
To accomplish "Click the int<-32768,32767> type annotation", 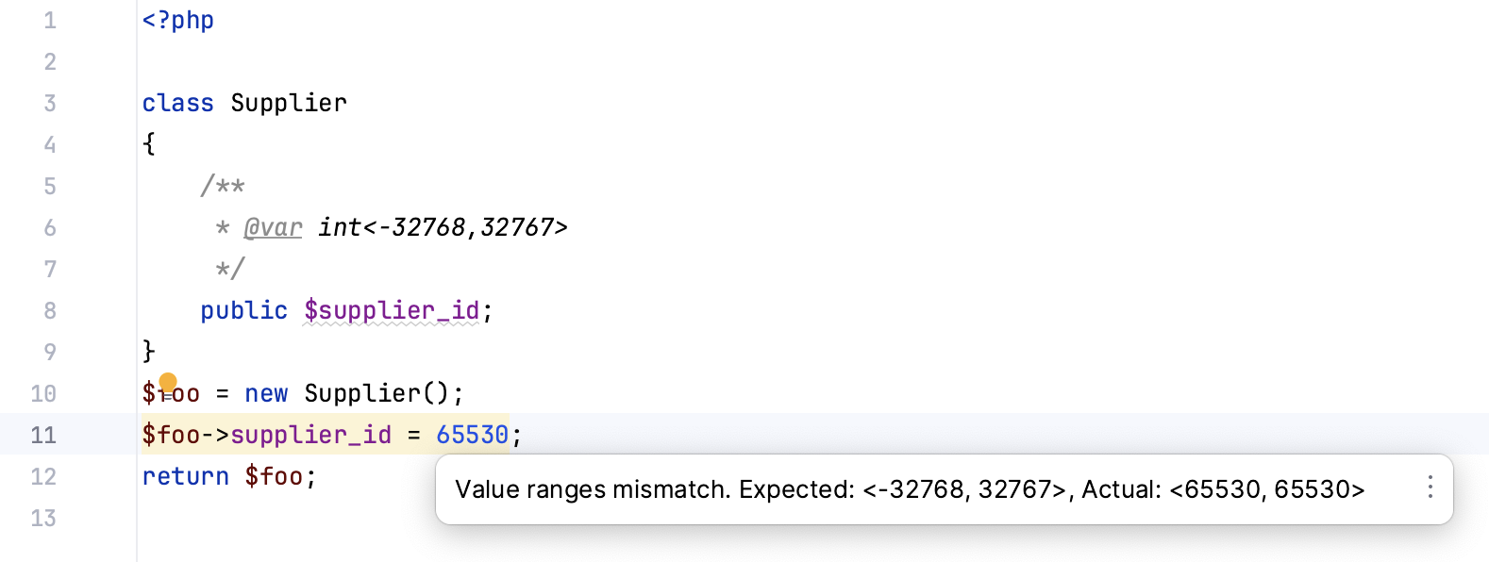I will [441, 227].
